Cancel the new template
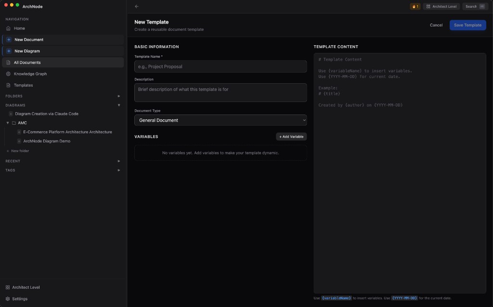This screenshot has width=493, height=307. (436, 25)
